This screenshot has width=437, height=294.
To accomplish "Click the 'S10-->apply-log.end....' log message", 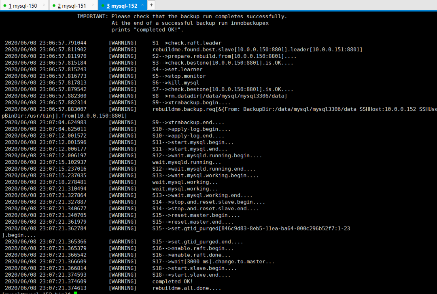I will pyautogui.click(x=188, y=136).
